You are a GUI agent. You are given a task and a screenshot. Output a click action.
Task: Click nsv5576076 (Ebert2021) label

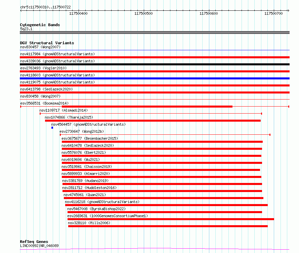pyautogui.click(x=84, y=152)
